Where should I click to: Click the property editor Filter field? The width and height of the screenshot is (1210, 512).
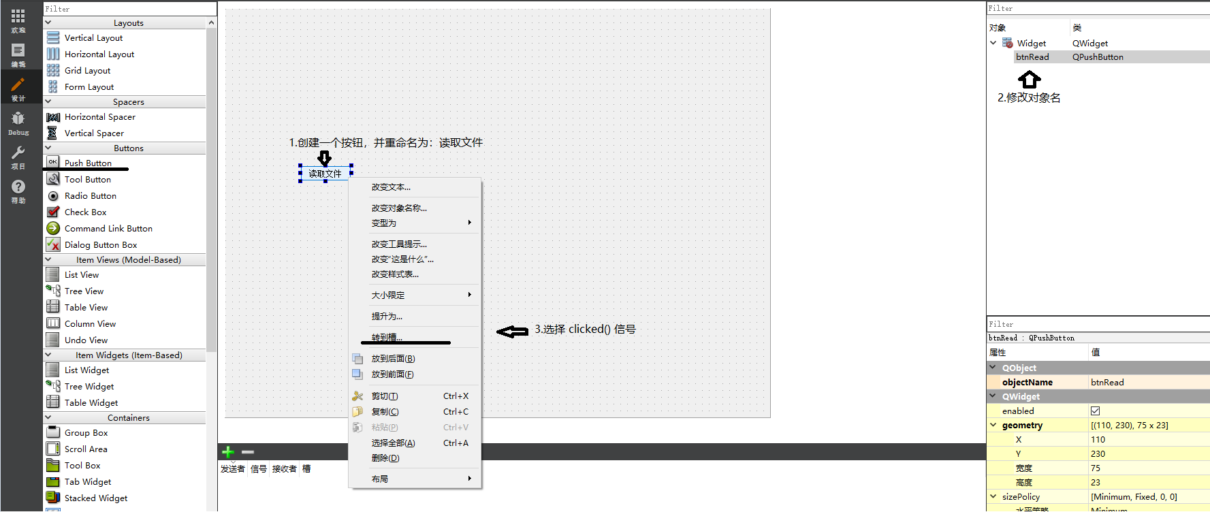[1098, 324]
